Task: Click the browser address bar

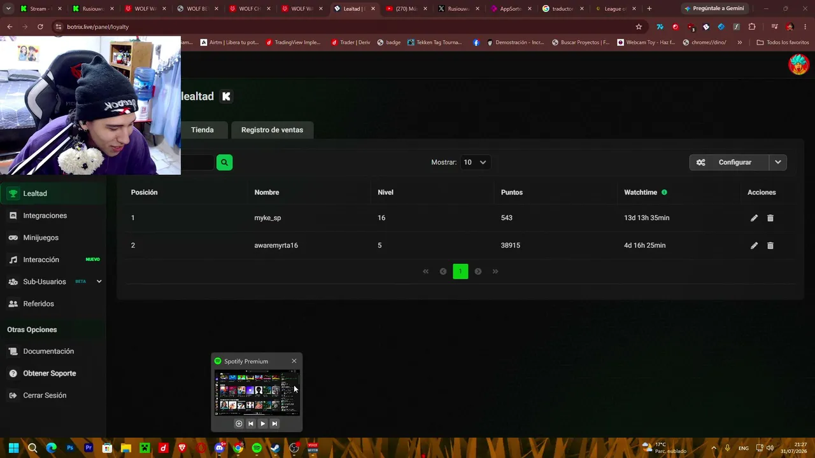Action: (349, 27)
